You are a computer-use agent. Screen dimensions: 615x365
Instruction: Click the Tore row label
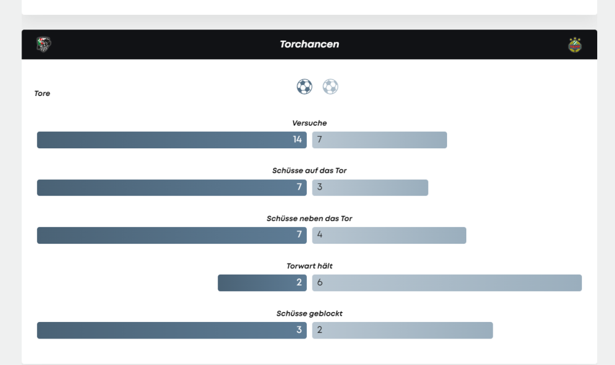click(x=42, y=94)
